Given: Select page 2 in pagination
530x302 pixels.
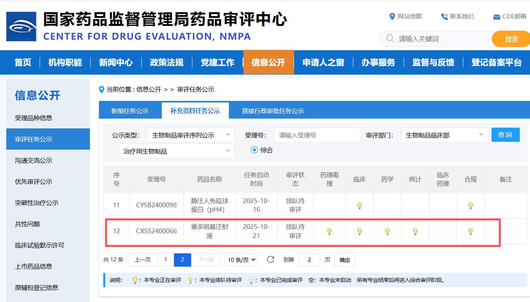Looking at the screenshot, I should pos(183,260).
